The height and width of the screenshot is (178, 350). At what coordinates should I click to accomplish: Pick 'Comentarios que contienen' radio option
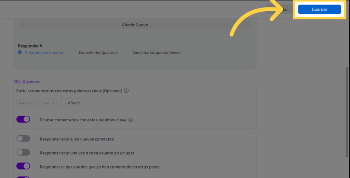128,53
